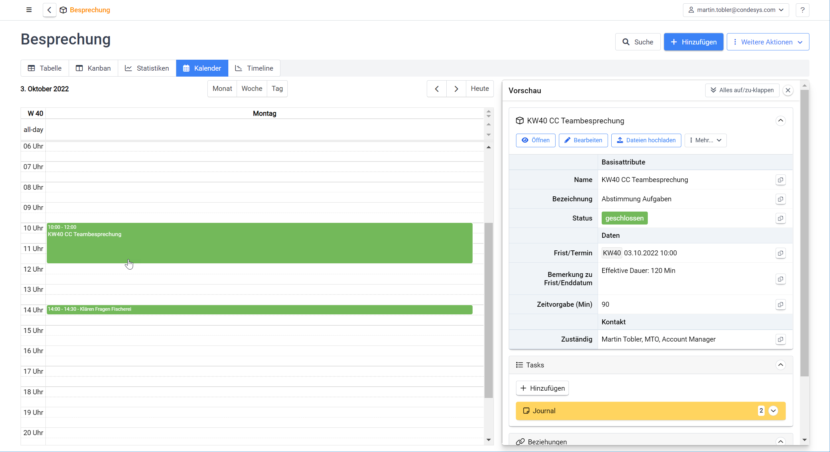Click the back arrow in the header
This screenshot has width=830, height=452.
coord(49,10)
